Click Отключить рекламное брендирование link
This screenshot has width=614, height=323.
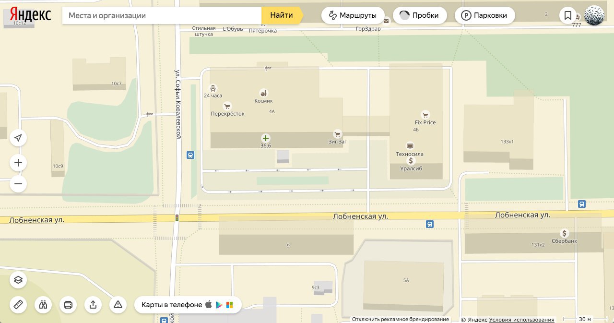click(401, 319)
